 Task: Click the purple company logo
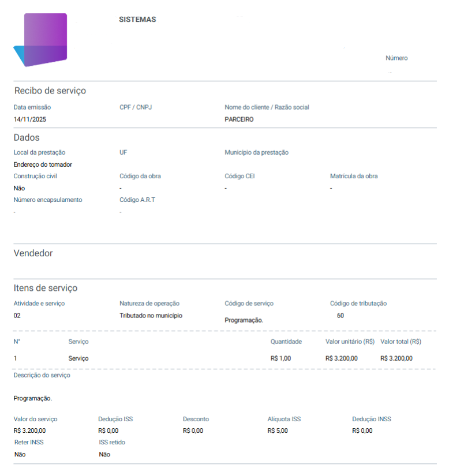click(x=40, y=40)
